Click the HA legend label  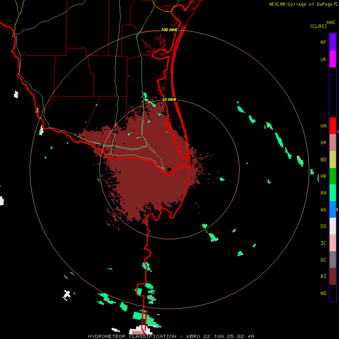point(323,126)
